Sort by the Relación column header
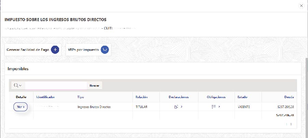The image size is (308, 138). tap(141, 97)
